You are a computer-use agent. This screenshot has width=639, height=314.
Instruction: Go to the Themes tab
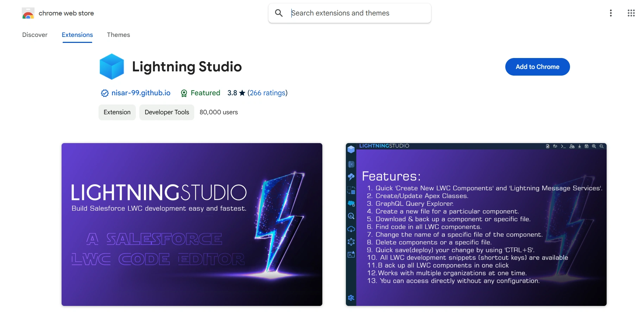pyautogui.click(x=119, y=35)
